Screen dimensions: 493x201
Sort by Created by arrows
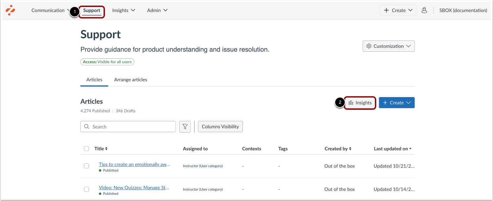[x=350, y=149]
